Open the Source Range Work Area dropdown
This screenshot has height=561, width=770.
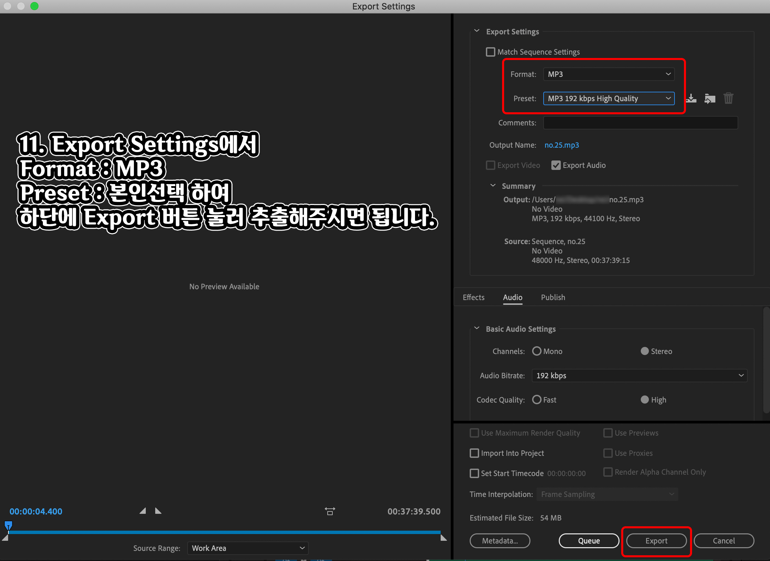click(x=248, y=548)
